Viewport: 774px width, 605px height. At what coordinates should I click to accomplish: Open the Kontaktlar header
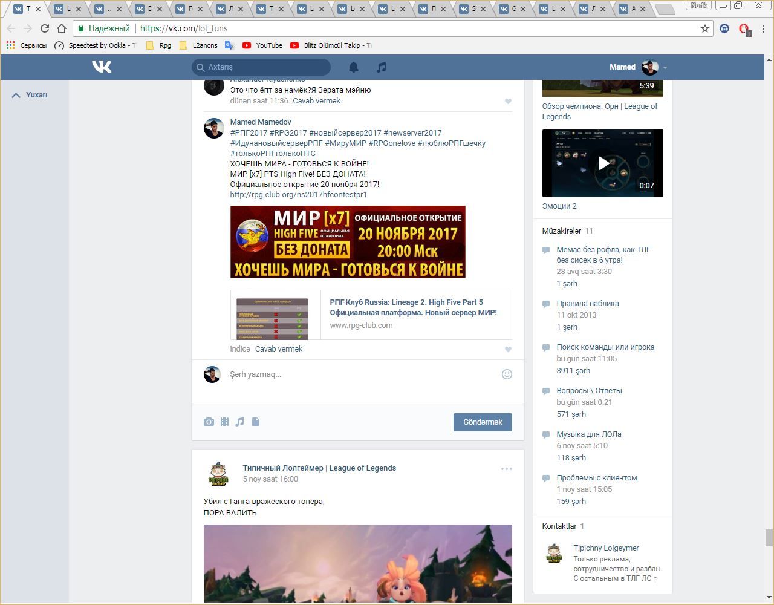click(x=562, y=526)
